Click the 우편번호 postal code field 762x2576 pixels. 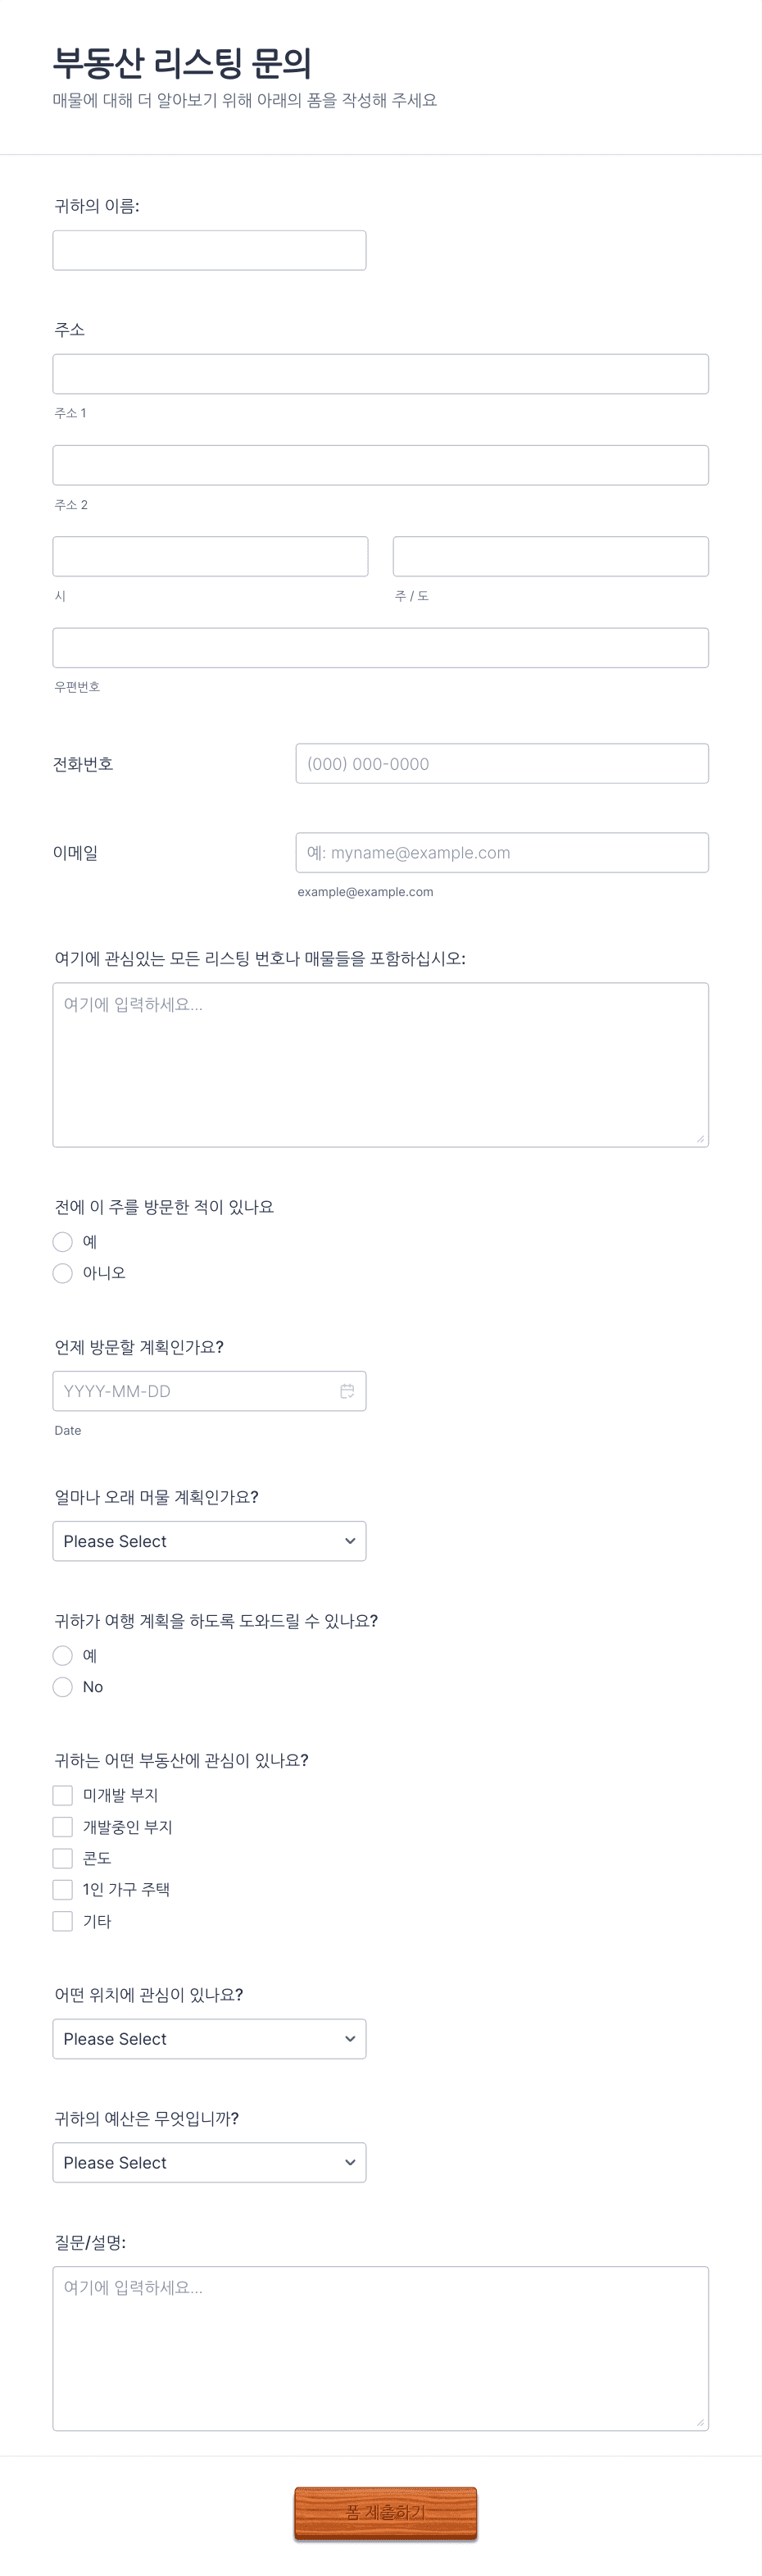pos(380,648)
